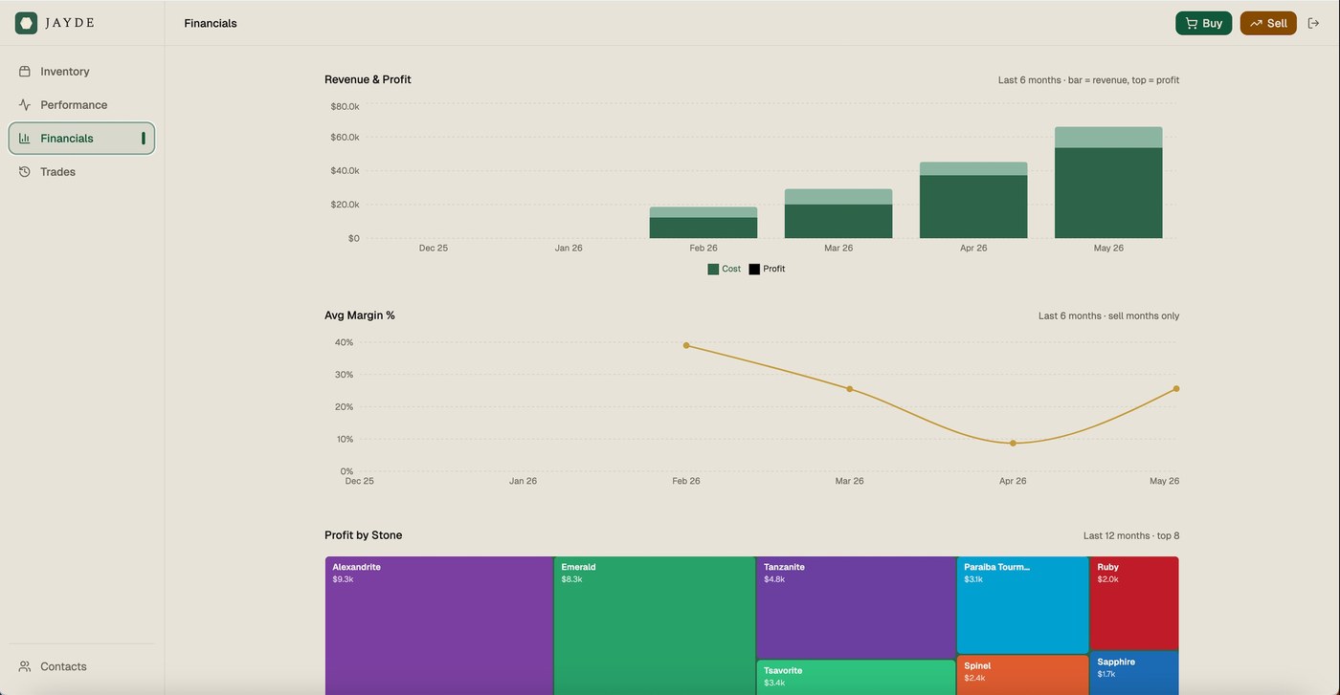Viewport: 1340px width, 695px height.
Task: Click the 40% axis label
Action: (x=344, y=342)
